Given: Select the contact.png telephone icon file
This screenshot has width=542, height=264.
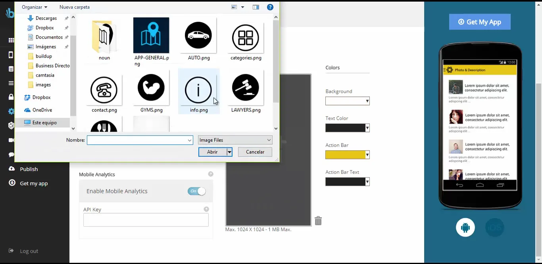Looking at the screenshot, I should [x=104, y=90].
